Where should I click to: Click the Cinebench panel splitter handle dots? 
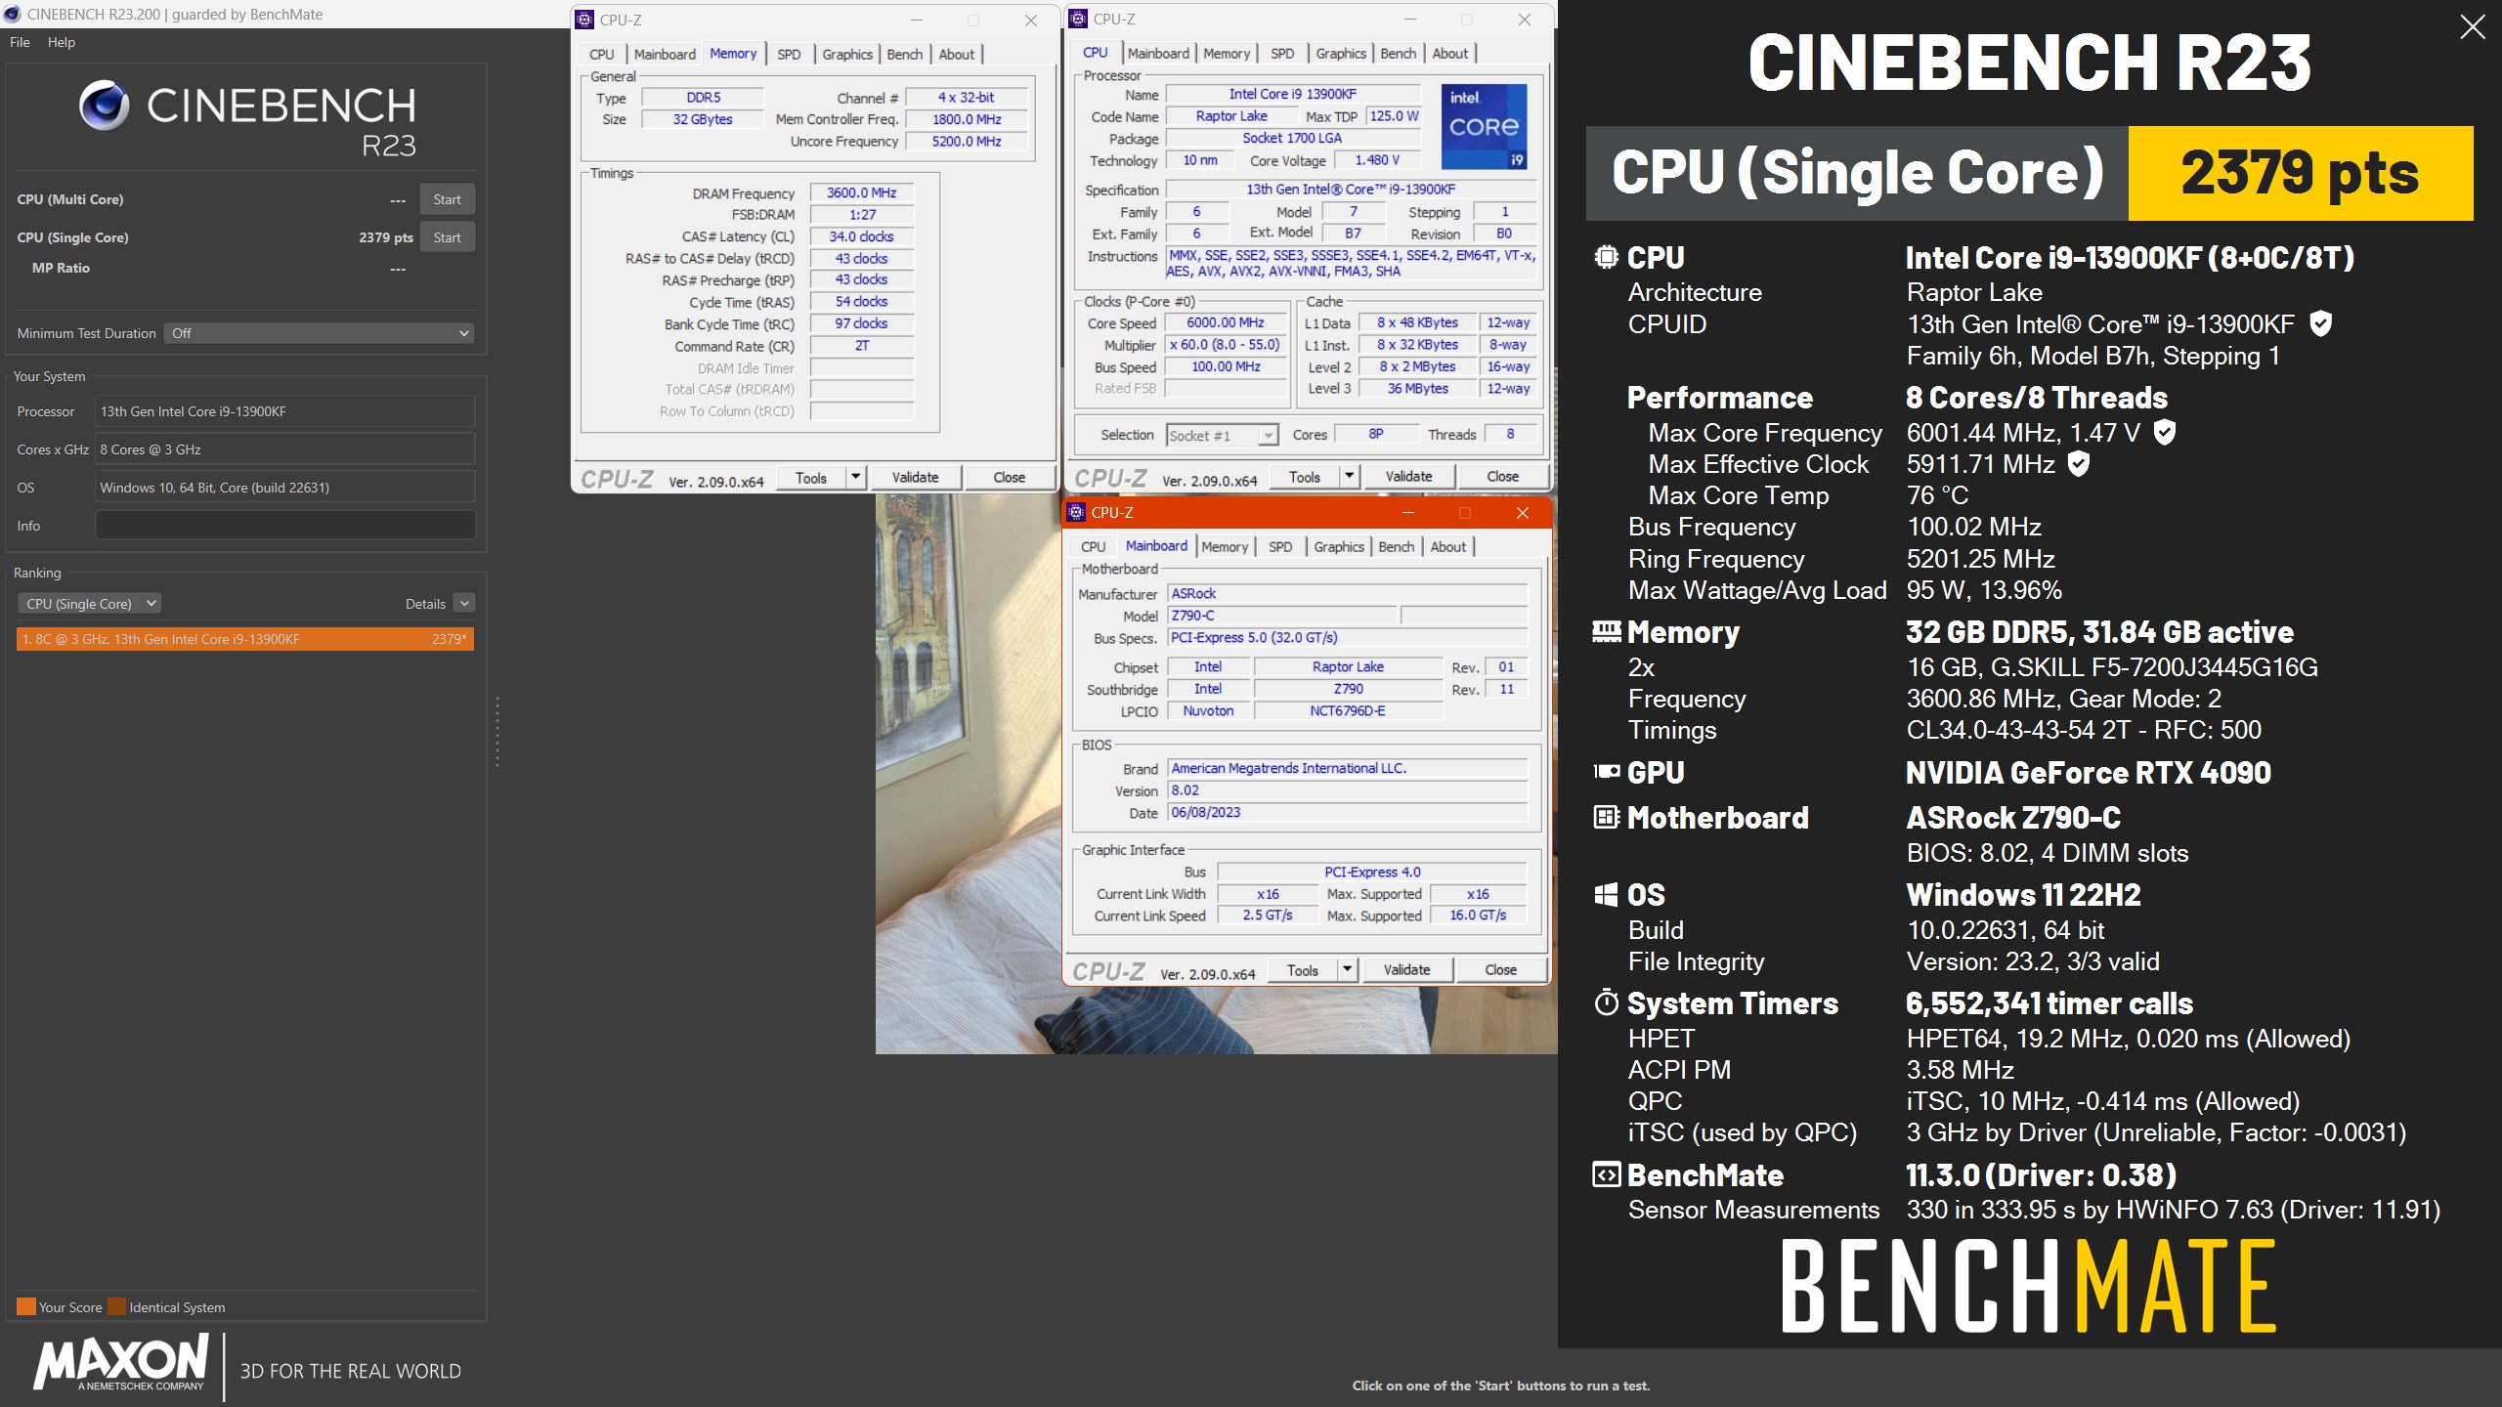496,732
